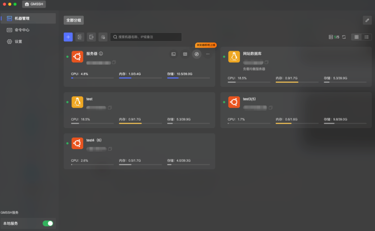Click the 浏览器即将上线 badge

pos(206,45)
